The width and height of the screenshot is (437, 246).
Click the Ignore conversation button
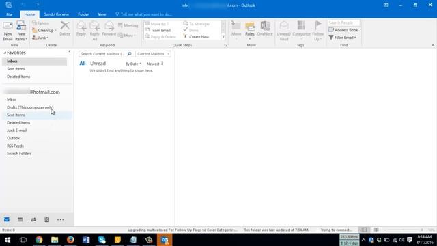pos(41,23)
